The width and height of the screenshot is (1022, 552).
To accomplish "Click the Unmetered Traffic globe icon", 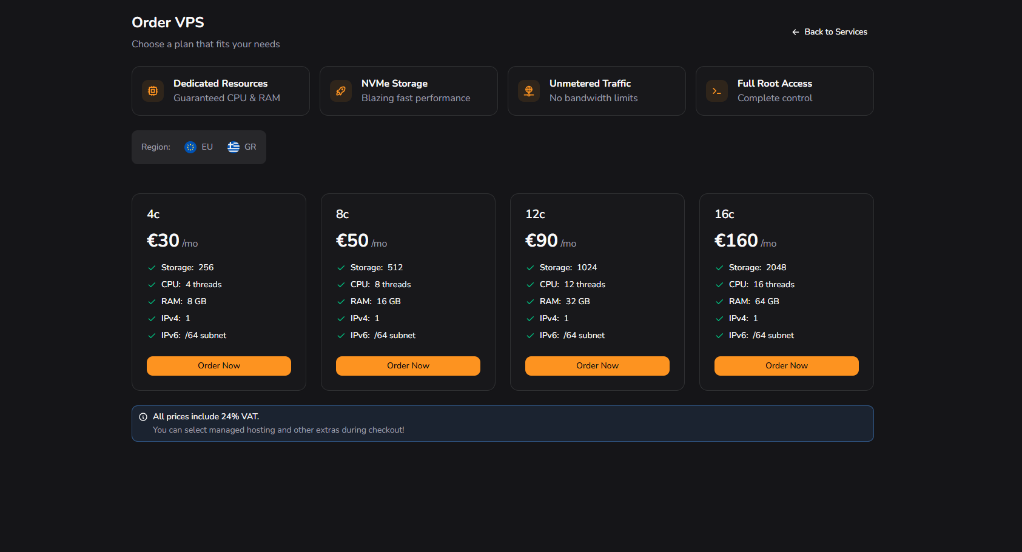I will tap(529, 91).
